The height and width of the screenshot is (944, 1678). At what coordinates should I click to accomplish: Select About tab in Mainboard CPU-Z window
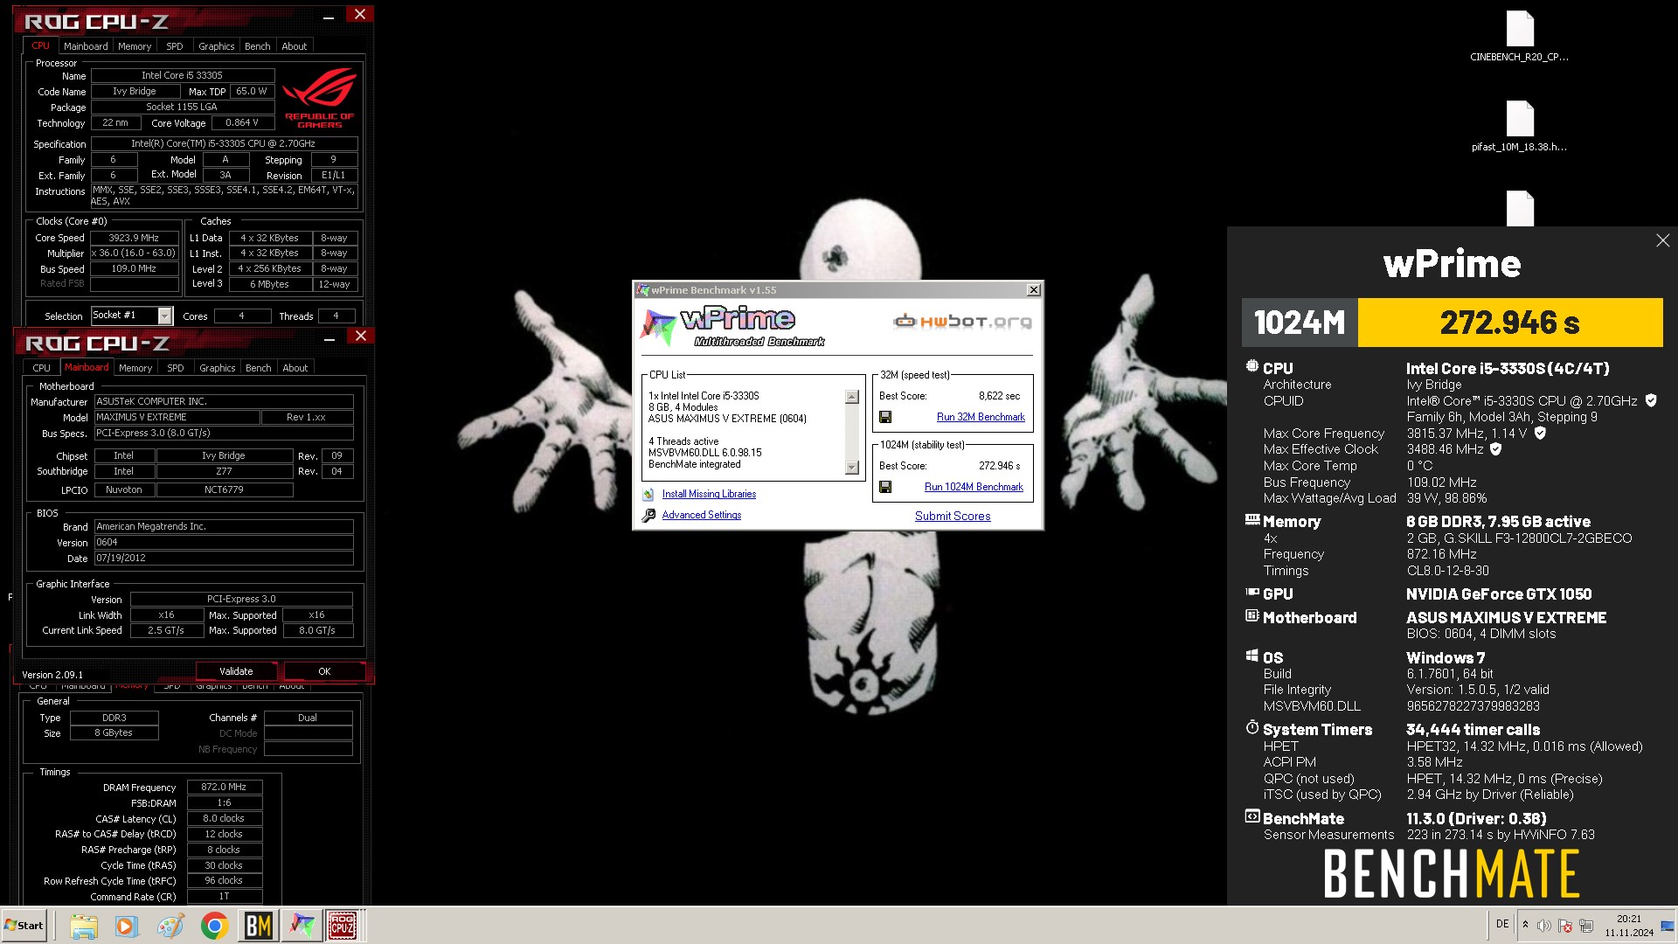[x=295, y=368]
